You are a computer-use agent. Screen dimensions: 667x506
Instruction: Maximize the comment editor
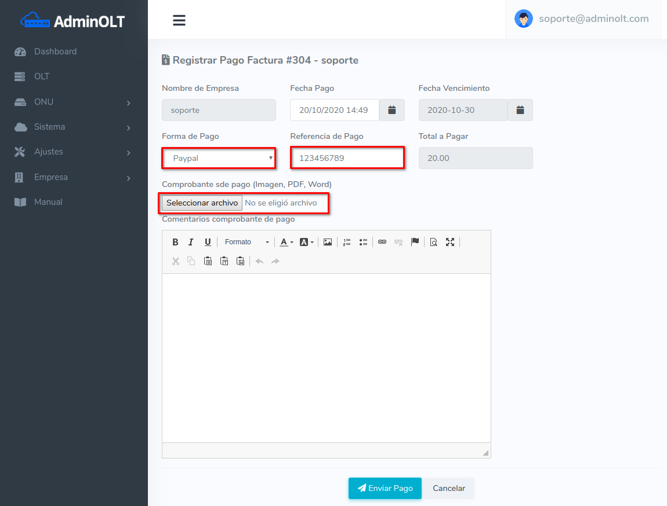click(450, 242)
